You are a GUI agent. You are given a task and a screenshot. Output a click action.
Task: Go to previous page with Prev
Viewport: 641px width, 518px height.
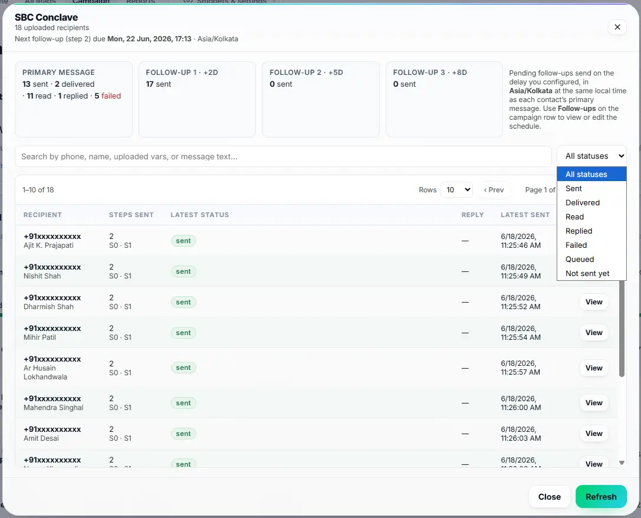tap(494, 190)
